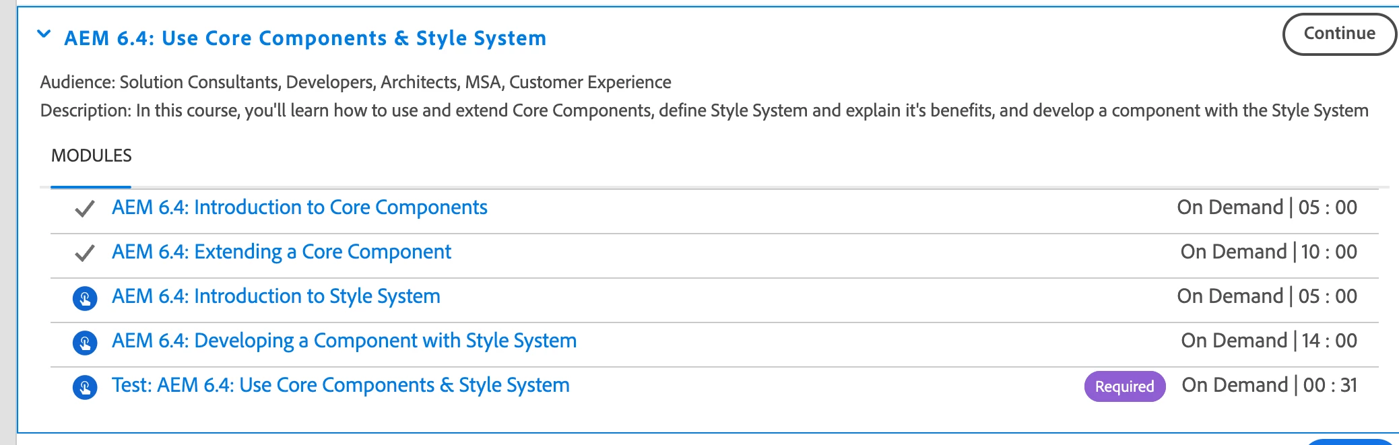1399x445 pixels.
Task: Open Test: AEM 6.4 Use Core Components module
Action: click(x=341, y=385)
